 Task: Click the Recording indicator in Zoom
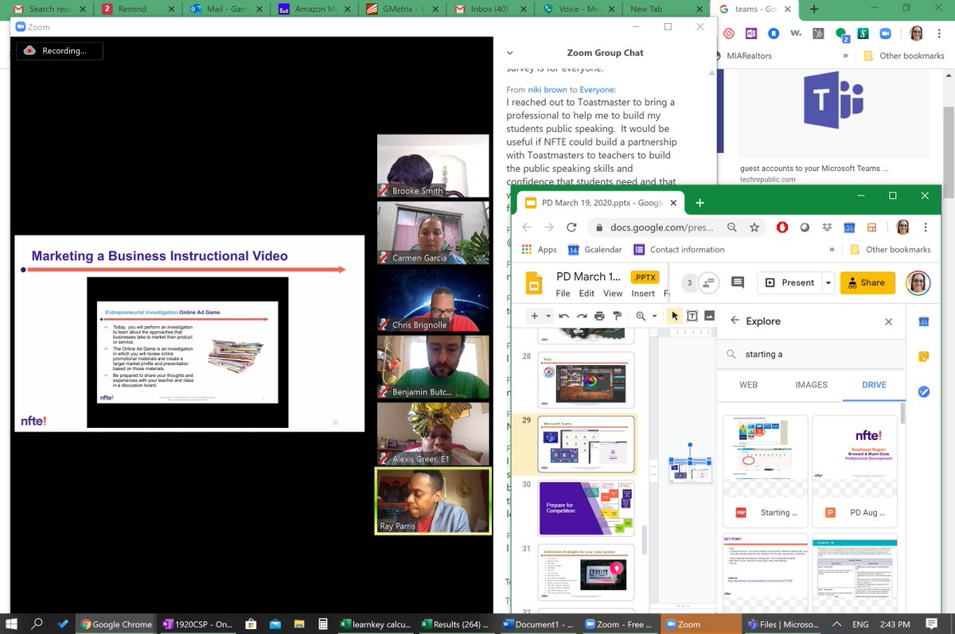pos(60,51)
